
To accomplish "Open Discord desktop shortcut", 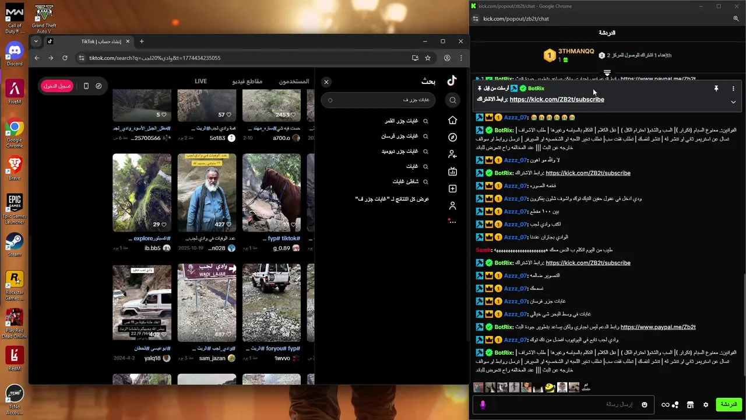I will tap(15, 54).
